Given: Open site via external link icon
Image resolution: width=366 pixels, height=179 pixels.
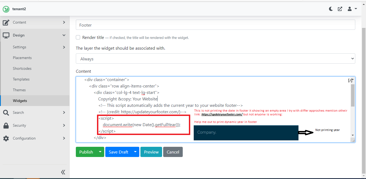Looking at the screenshot, I should tap(340, 9).
